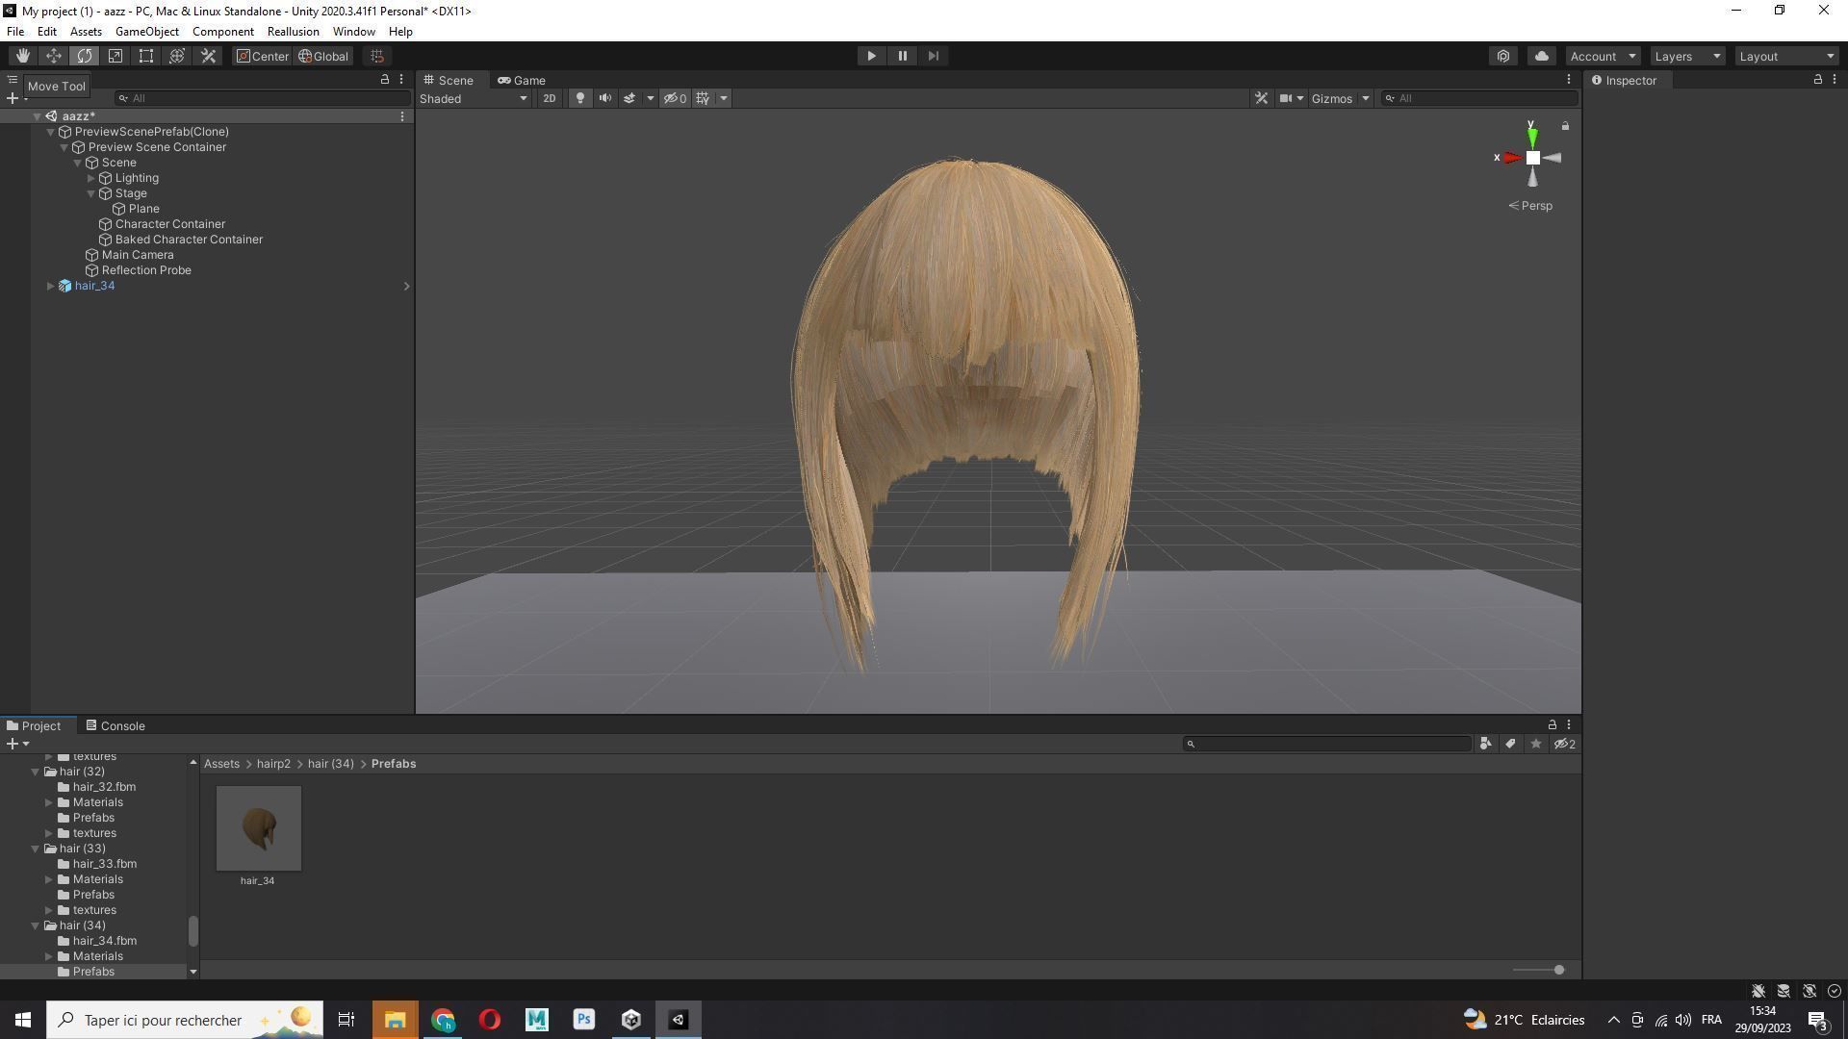The height and width of the screenshot is (1039, 1848).
Task: Open the File menu
Action: pos(15,32)
